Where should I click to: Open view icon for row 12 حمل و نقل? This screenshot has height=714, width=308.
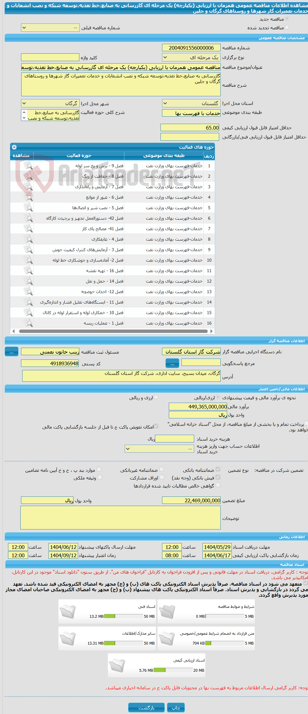(28, 281)
